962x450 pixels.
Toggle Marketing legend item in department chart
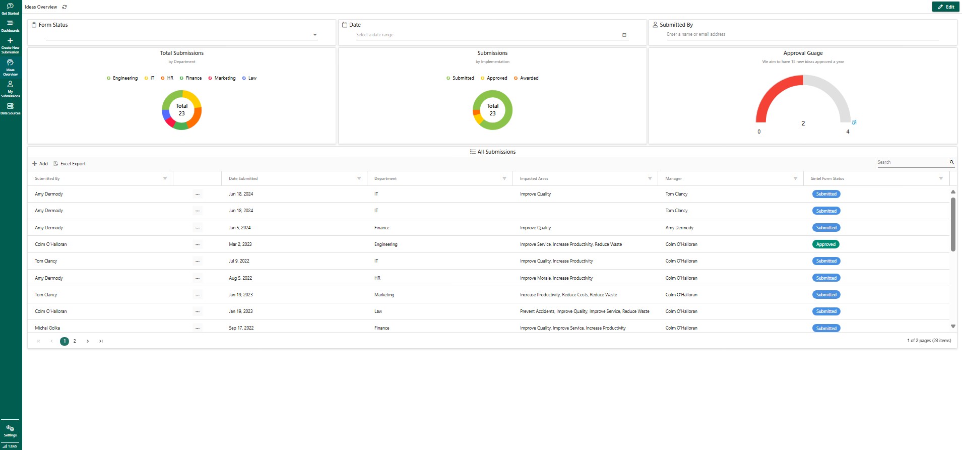pos(222,78)
